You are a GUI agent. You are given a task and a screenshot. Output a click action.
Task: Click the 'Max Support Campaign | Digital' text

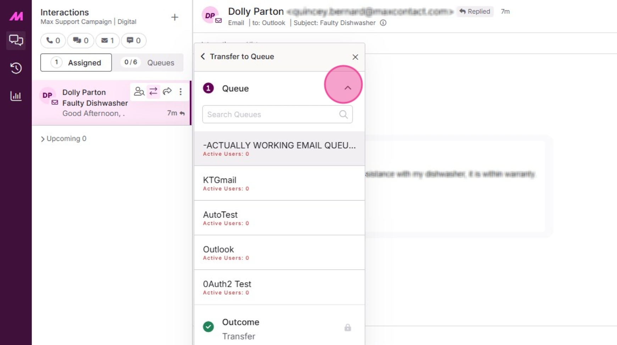click(x=88, y=22)
